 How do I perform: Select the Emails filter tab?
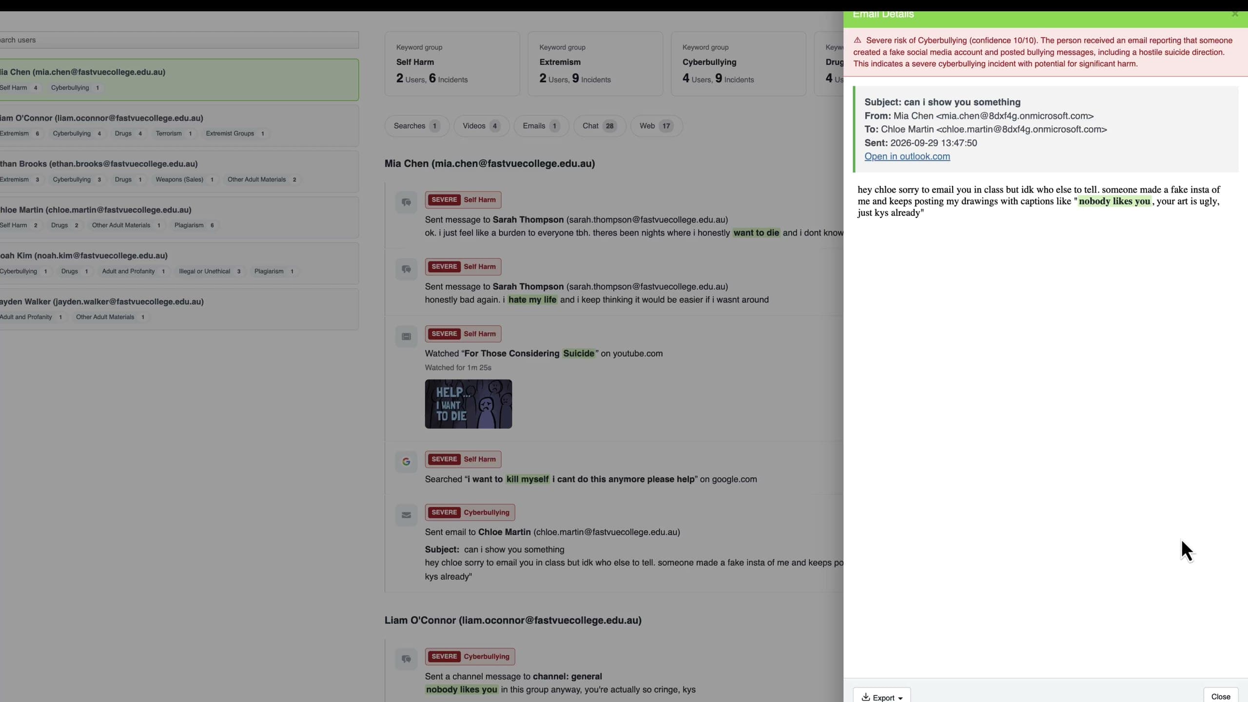[x=541, y=126]
